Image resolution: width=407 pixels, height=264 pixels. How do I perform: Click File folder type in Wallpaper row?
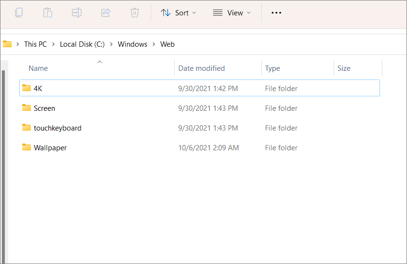coord(281,148)
